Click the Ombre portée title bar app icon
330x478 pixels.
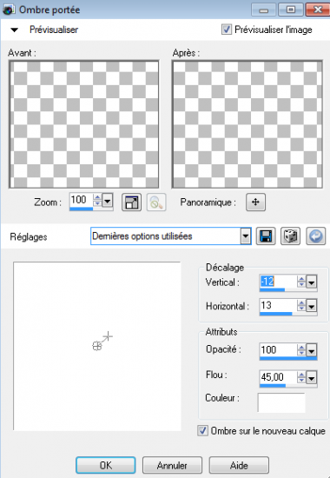pos(8,10)
